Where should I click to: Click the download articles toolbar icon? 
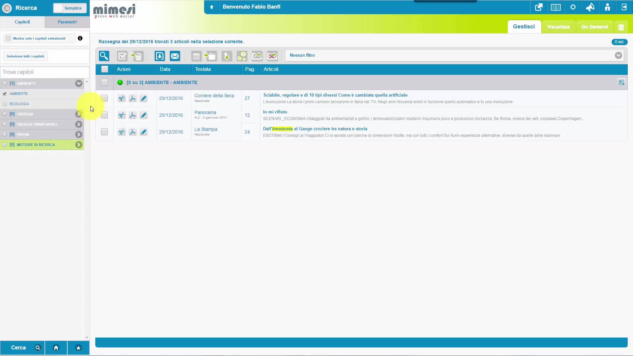point(160,56)
